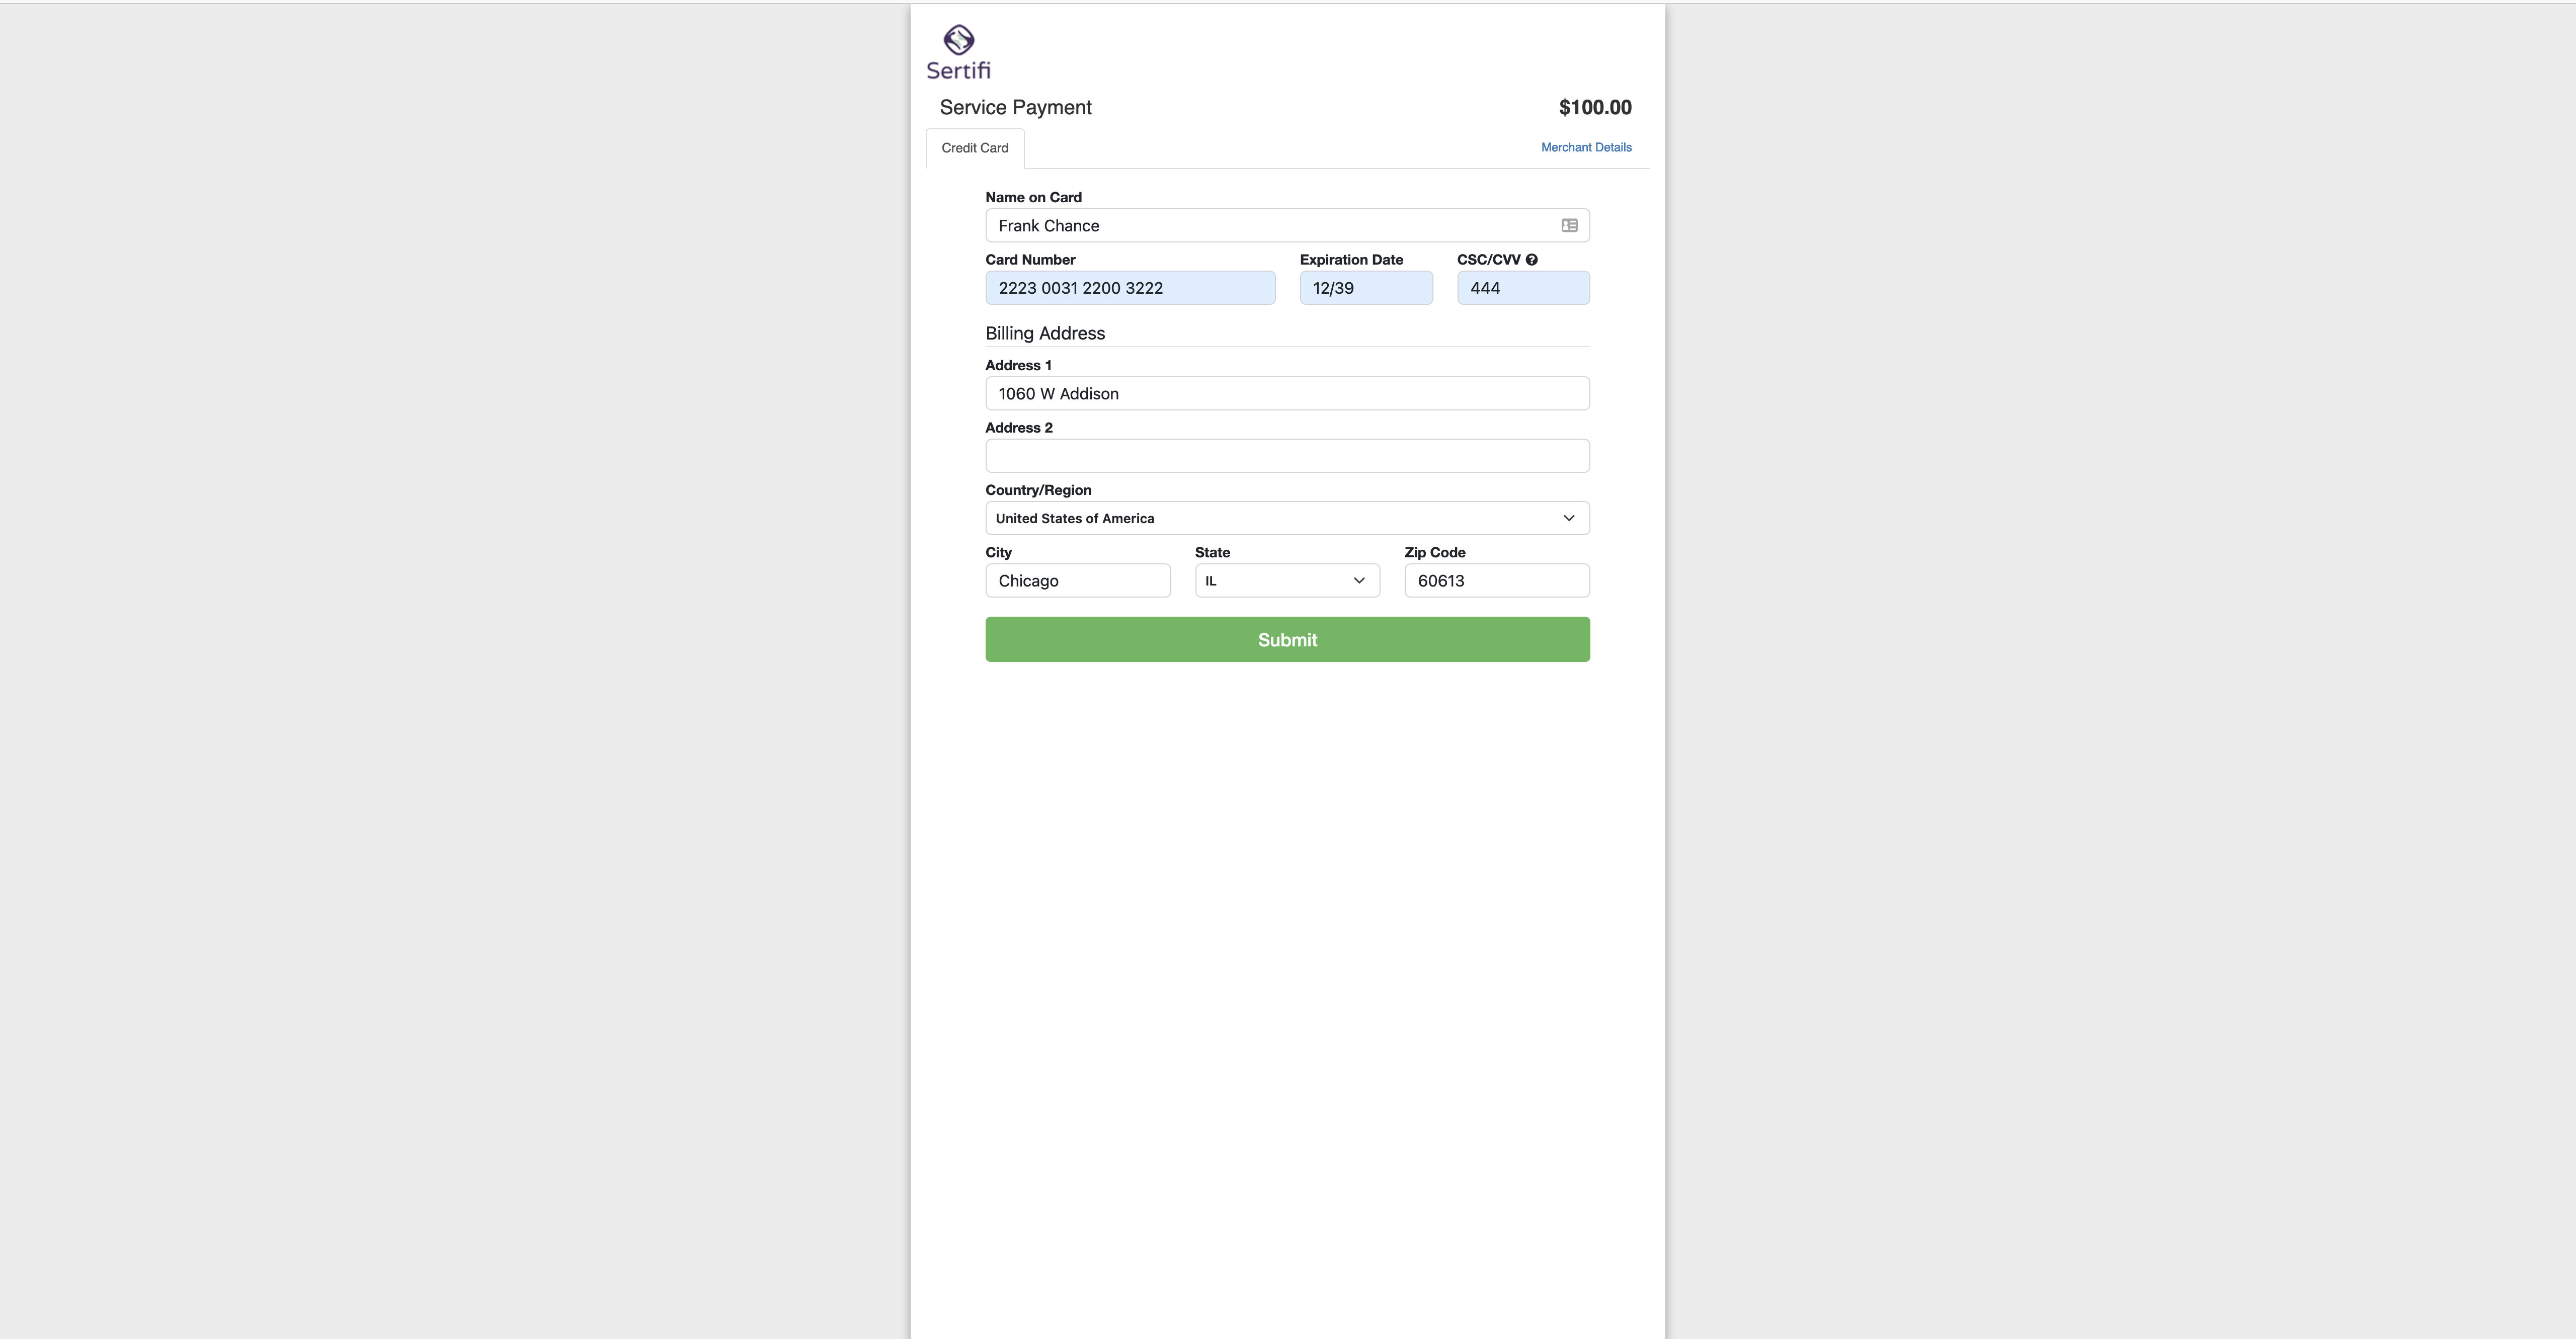Focus the empty Address 2 field
2576x1339 pixels.
click(1287, 456)
